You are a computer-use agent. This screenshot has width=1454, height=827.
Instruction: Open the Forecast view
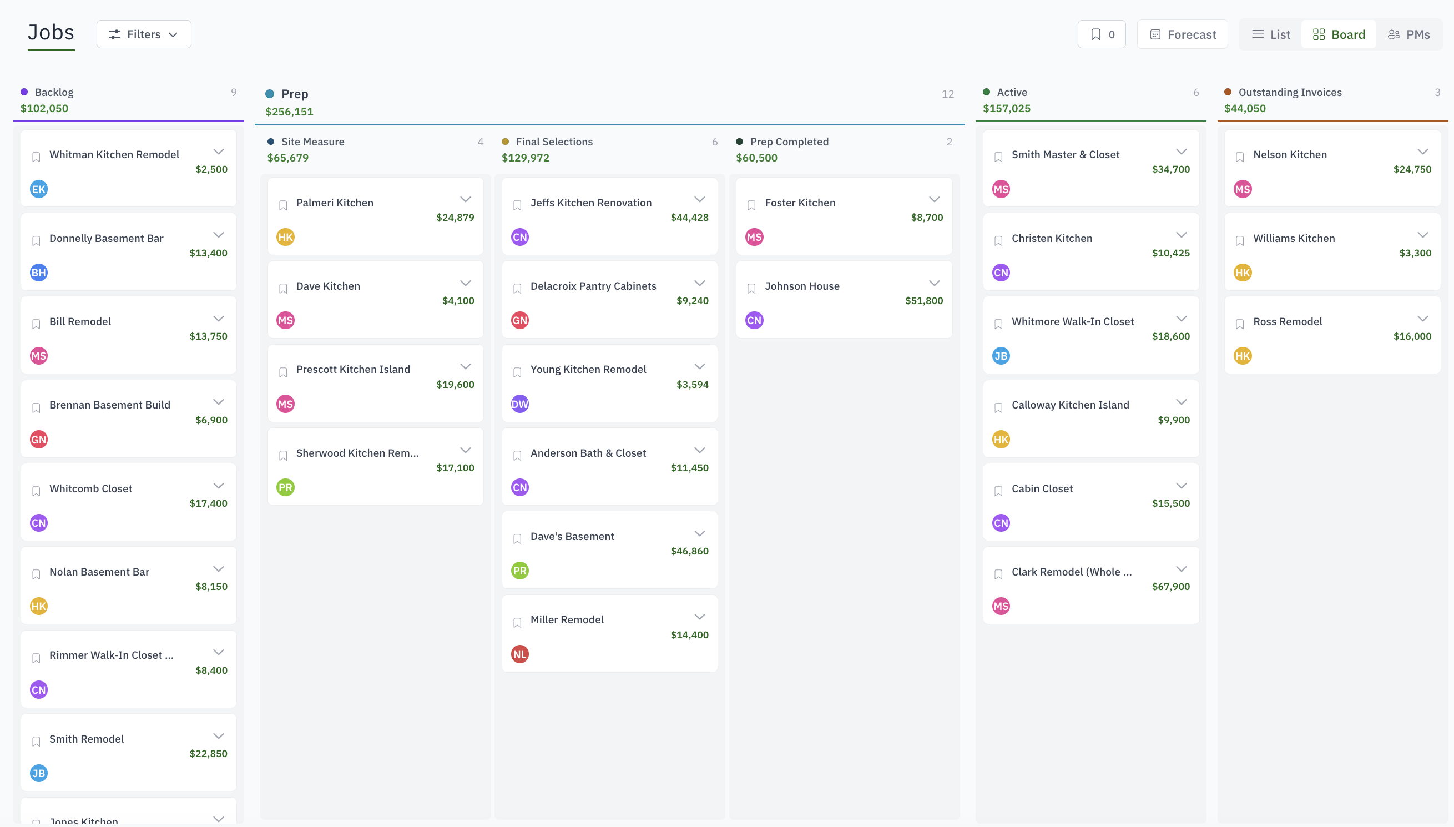click(1183, 34)
